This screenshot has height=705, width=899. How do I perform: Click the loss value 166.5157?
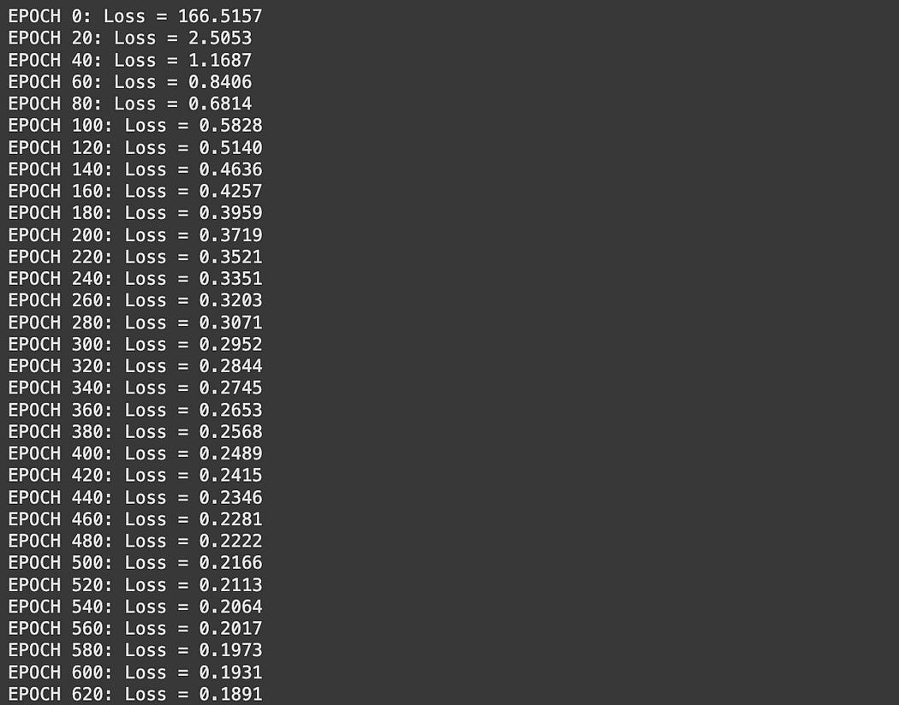click(220, 16)
